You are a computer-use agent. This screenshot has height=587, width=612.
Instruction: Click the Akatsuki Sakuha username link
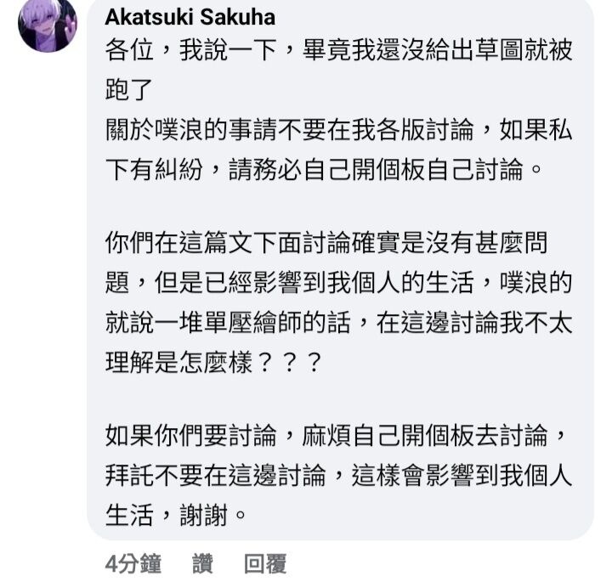(x=190, y=18)
